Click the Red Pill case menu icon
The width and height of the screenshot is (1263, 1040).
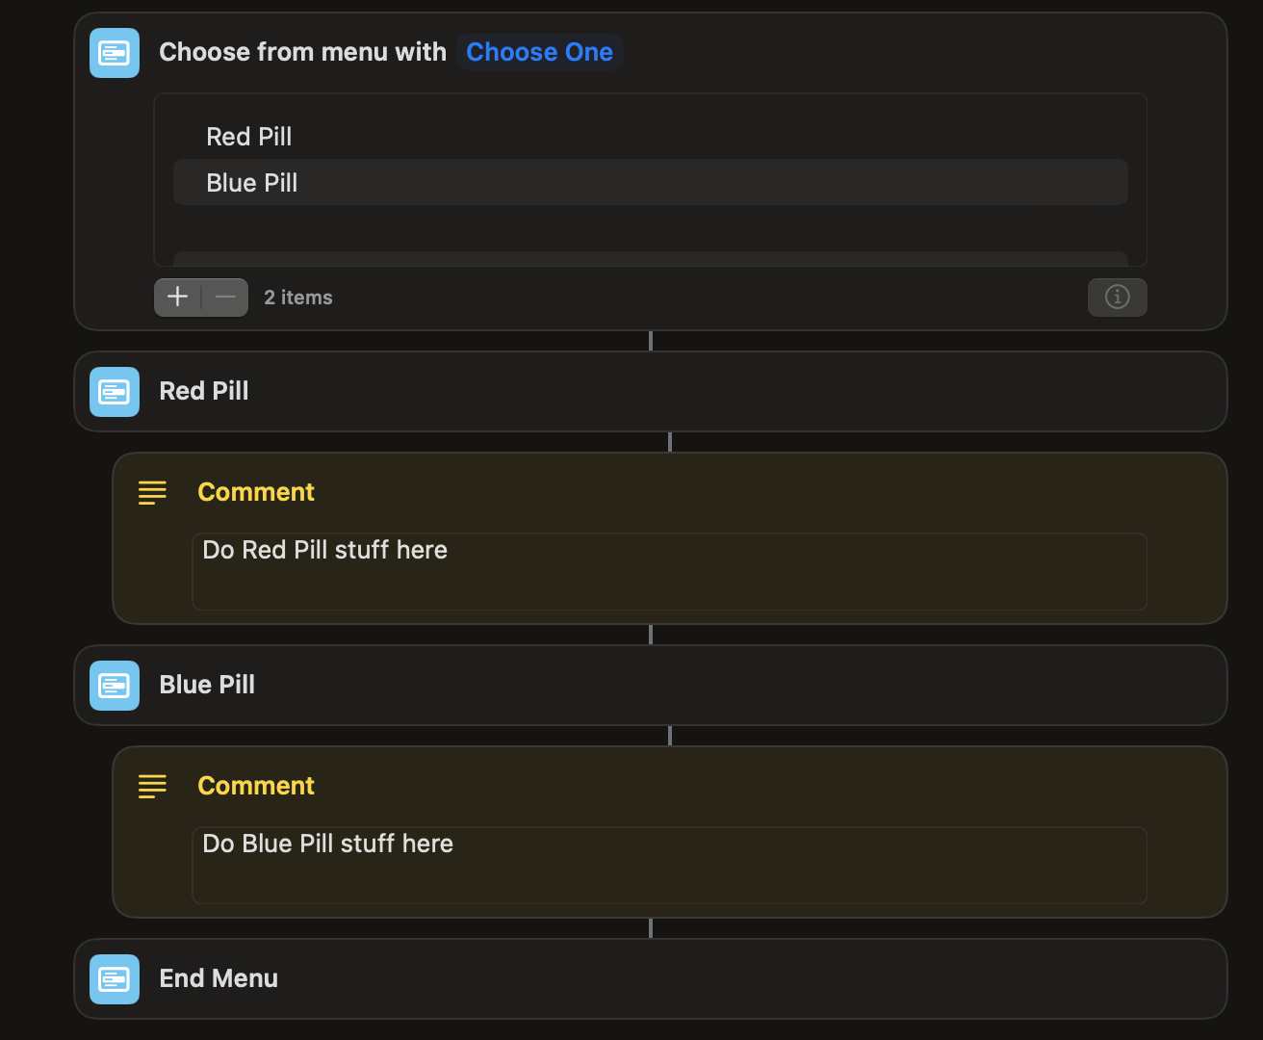(x=115, y=392)
